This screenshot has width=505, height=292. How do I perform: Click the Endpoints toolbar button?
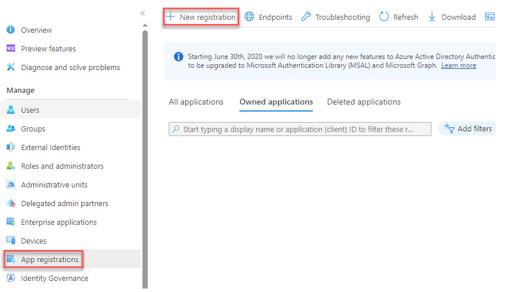[x=269, y=17]
